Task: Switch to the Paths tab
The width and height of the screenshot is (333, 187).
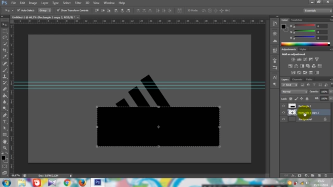Action: 309,79
